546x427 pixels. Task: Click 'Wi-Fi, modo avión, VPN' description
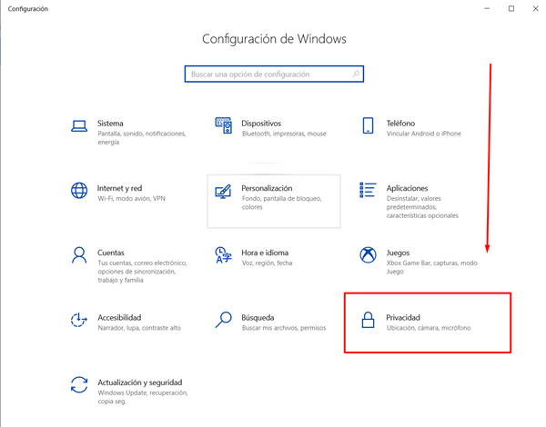(x=131, y=199)
